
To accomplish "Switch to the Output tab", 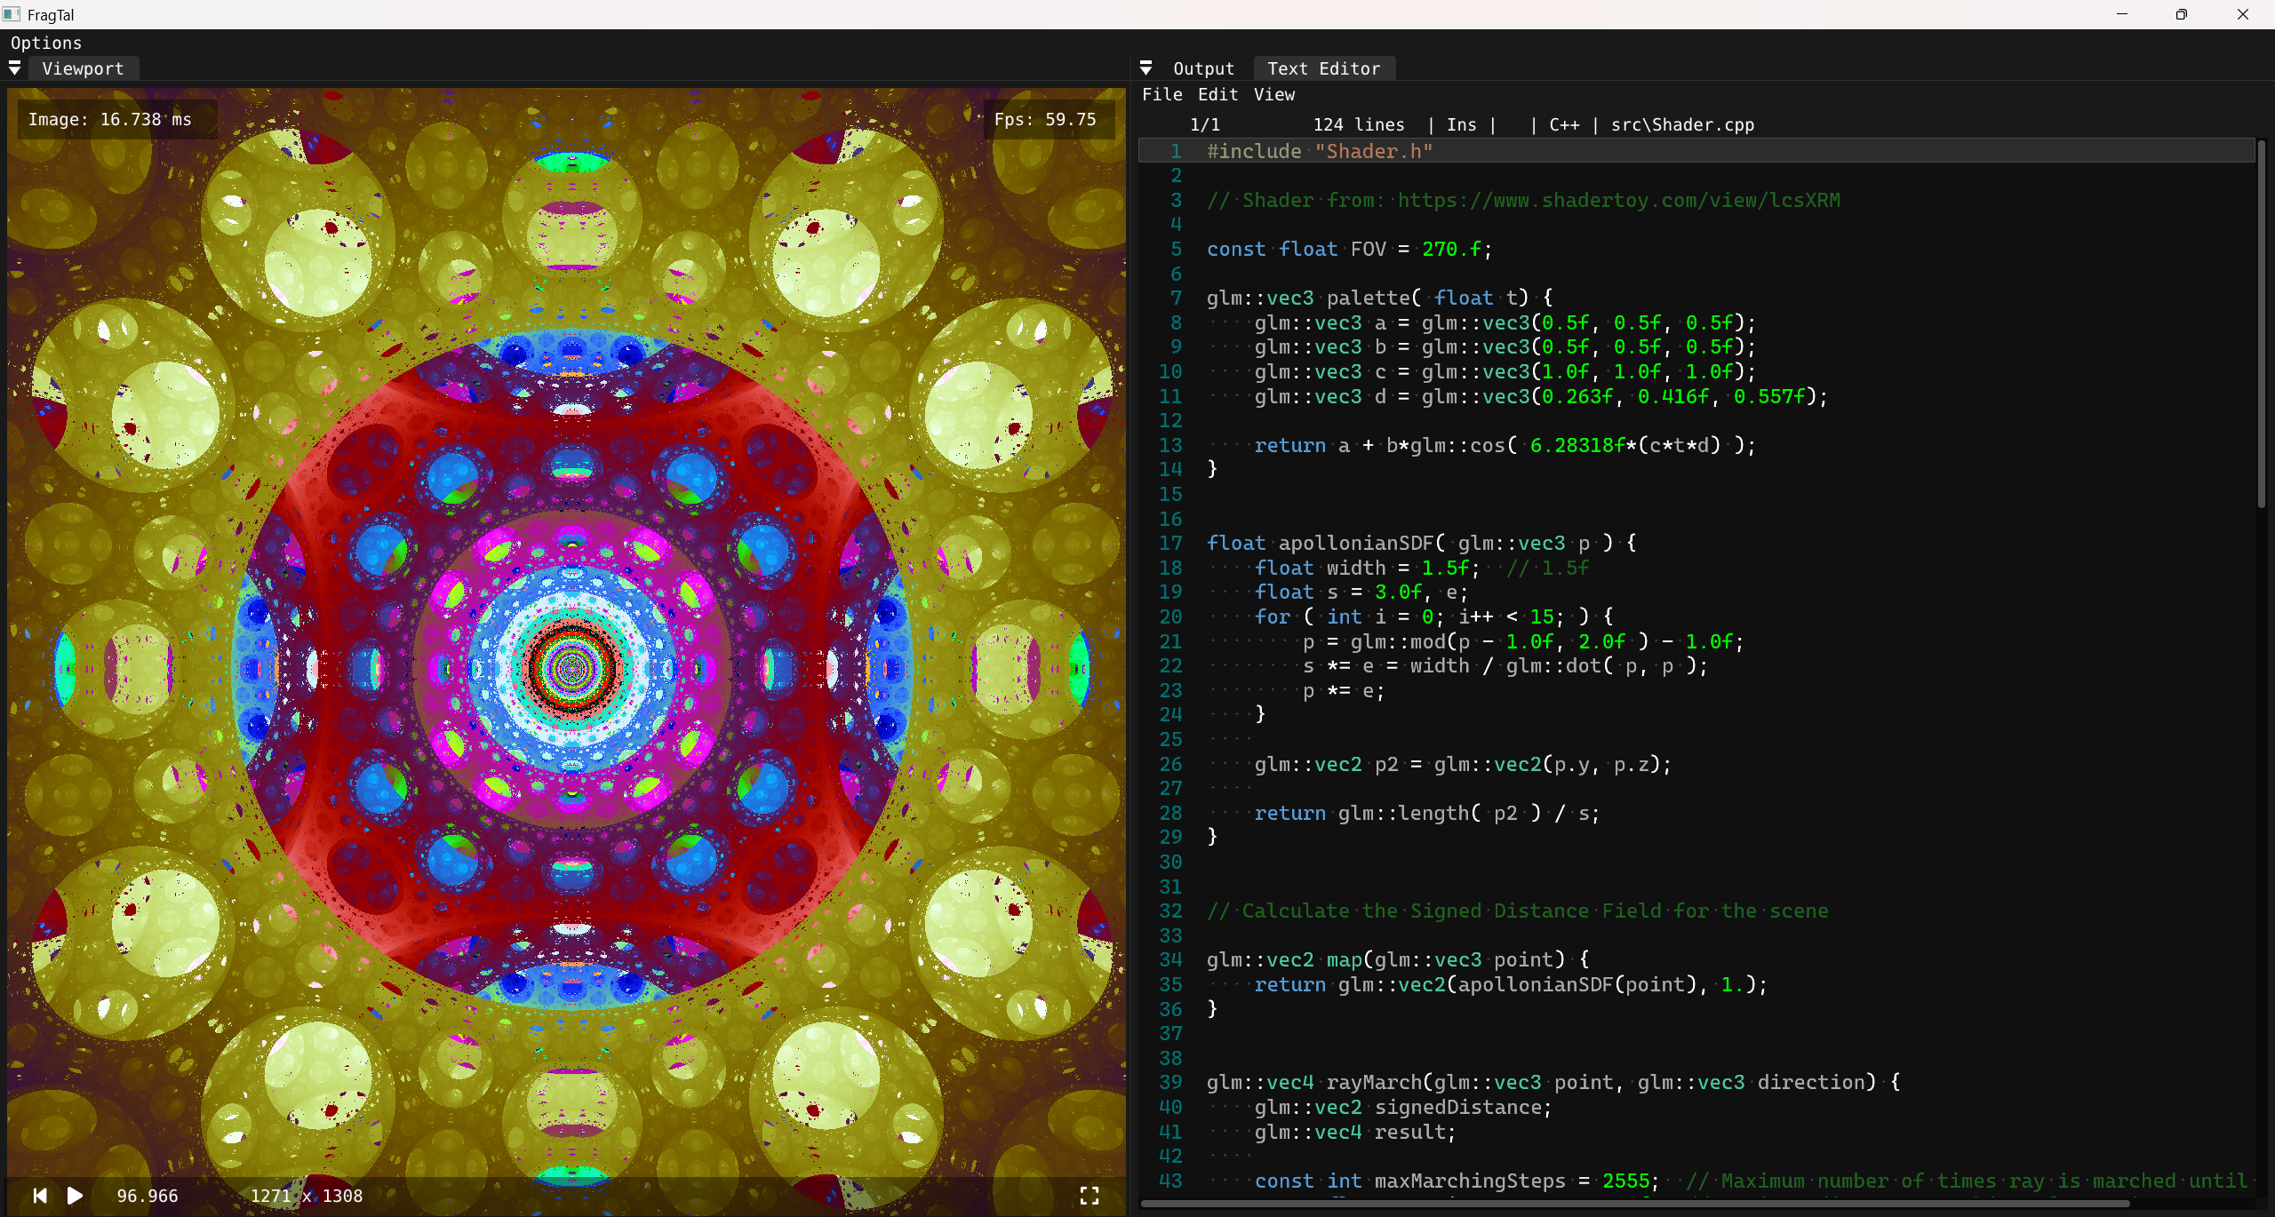I will tap(1203, 68).
